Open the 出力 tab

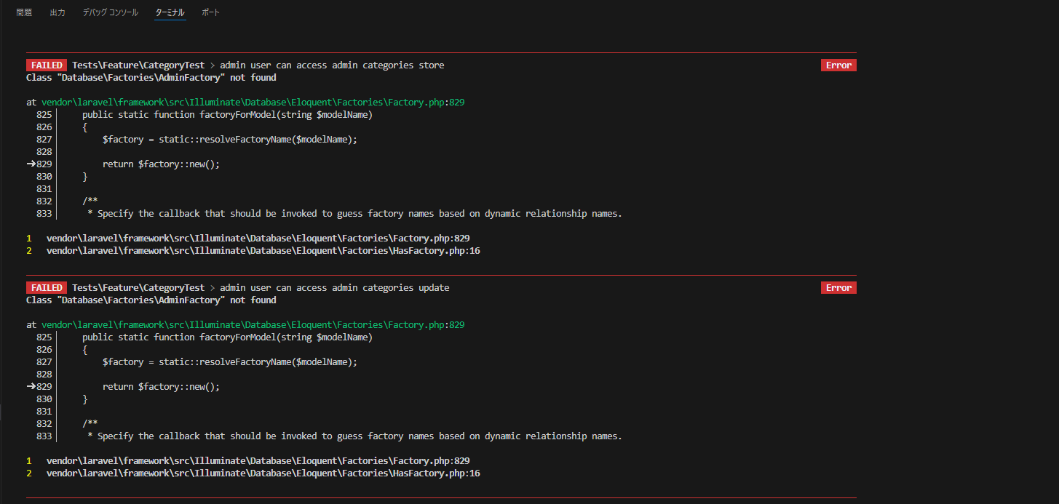click(x=57, y=12)
